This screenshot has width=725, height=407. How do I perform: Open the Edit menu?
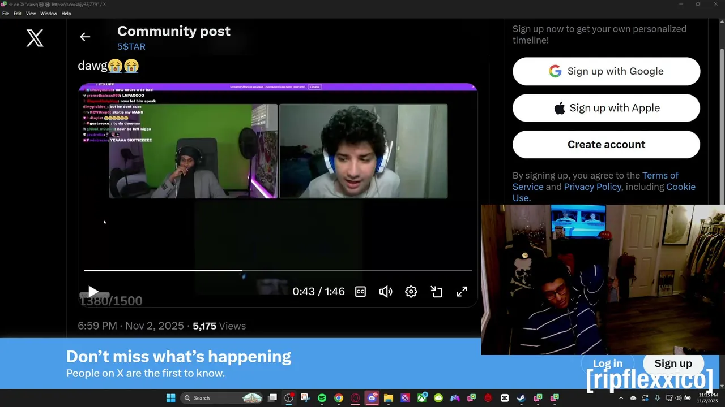[x=18, y=14]
